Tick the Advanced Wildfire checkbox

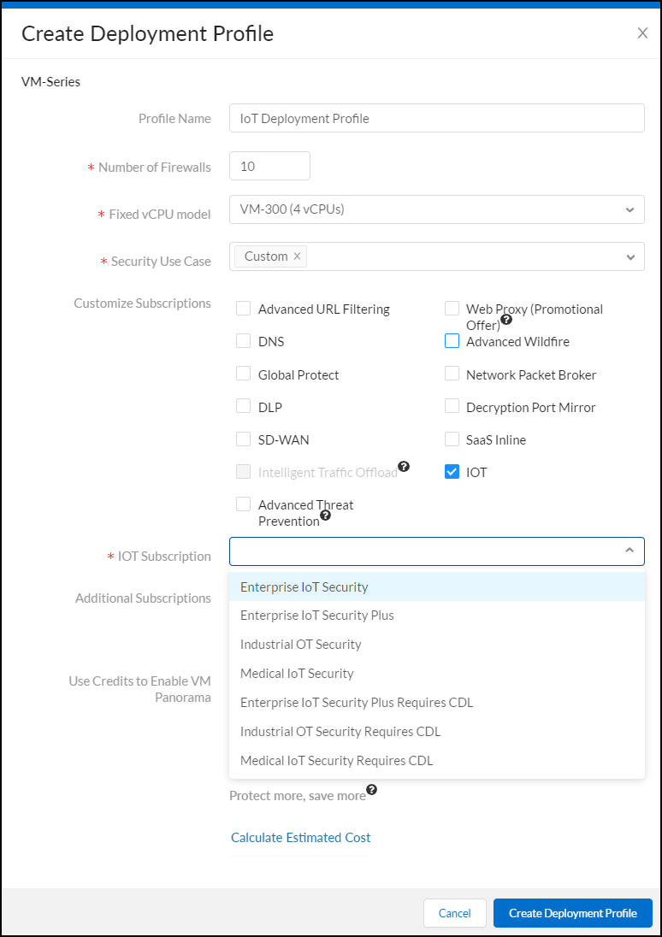coord(452,341)
